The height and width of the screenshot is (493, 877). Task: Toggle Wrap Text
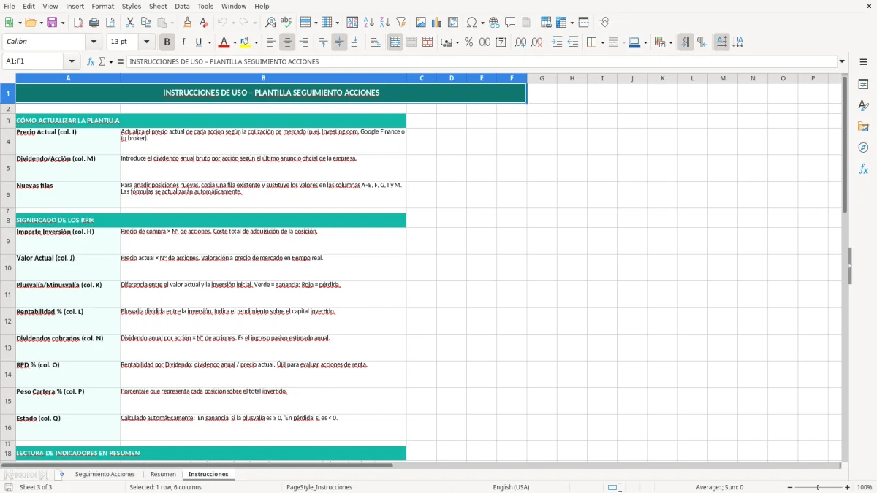[375, 42]
